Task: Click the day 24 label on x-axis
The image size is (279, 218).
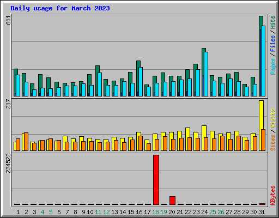Action: (204, 212)
